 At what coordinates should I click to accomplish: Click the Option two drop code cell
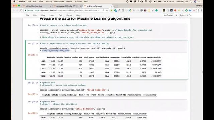coord(113,105)
